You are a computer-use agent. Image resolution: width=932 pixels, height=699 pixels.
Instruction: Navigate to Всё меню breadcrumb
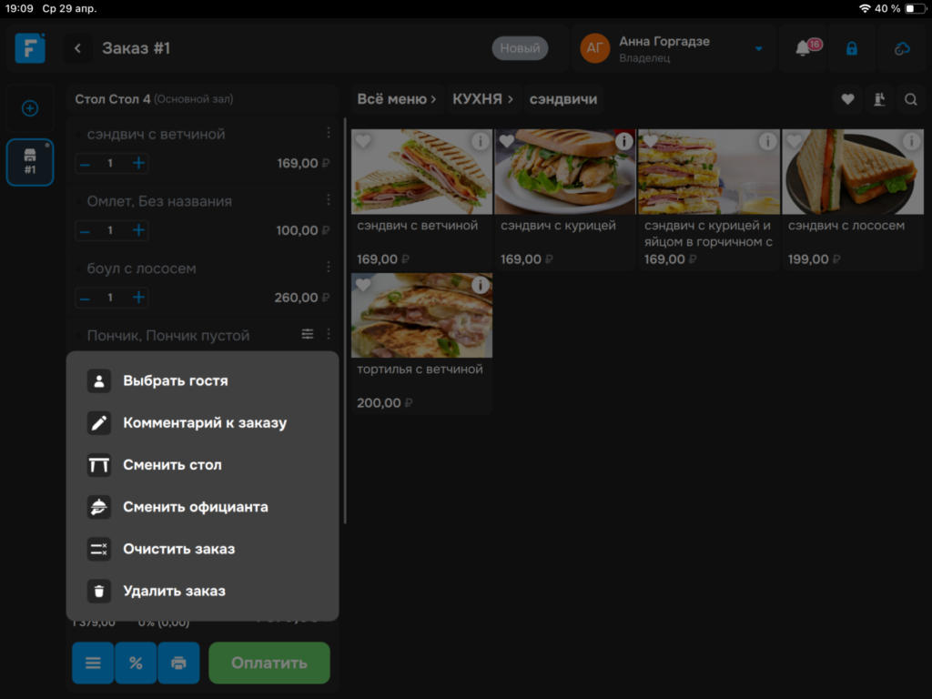[x=397, y=99]
